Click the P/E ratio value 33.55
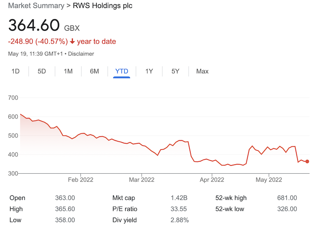335x231 pixels. tap(179, 209)
